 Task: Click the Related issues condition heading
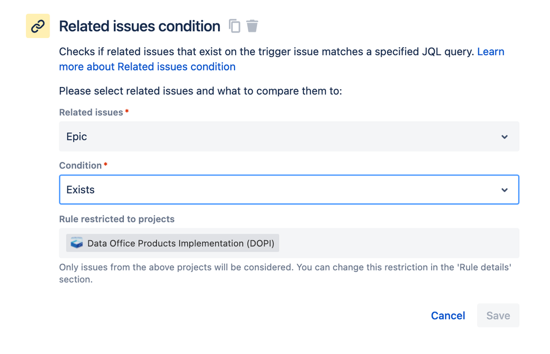pyautogui.click(x=139, y=26)
